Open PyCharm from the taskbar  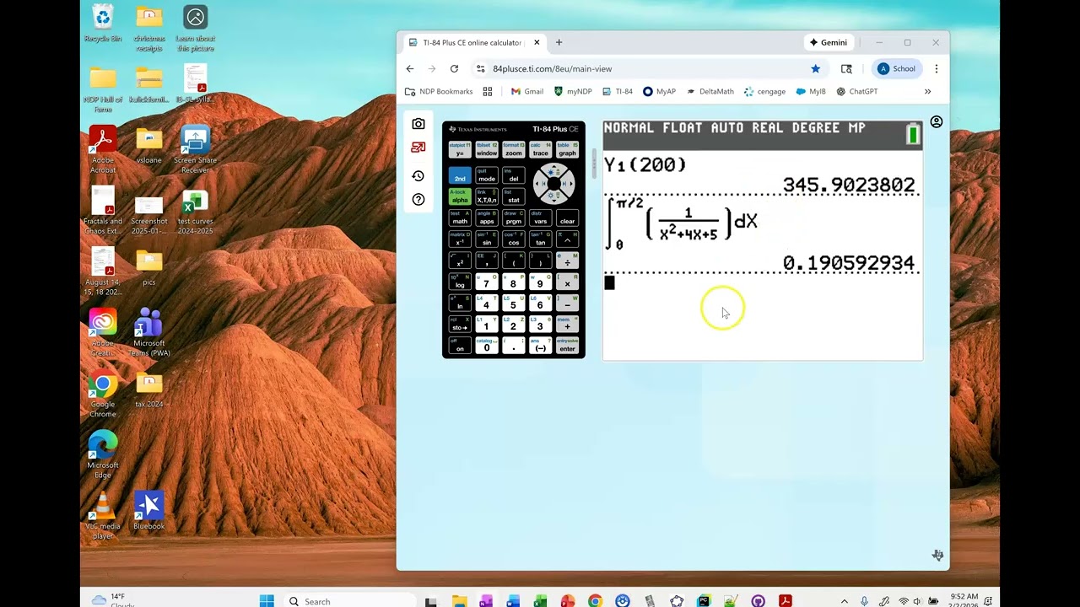(x=704, y=601)
